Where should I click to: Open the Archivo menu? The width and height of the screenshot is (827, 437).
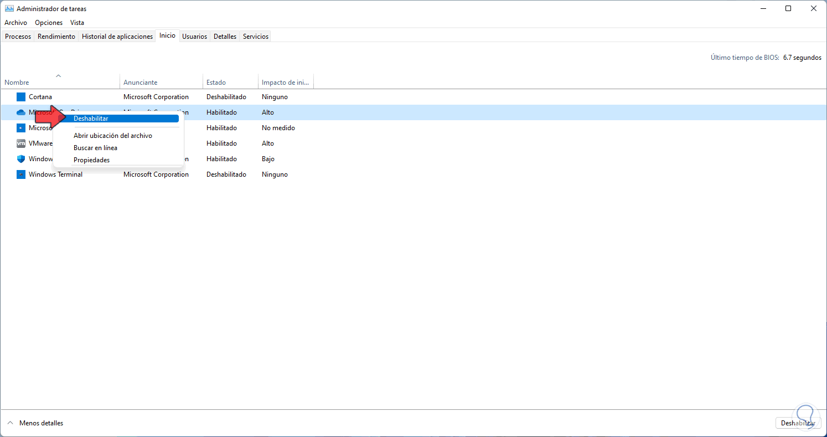click(15, 23)
